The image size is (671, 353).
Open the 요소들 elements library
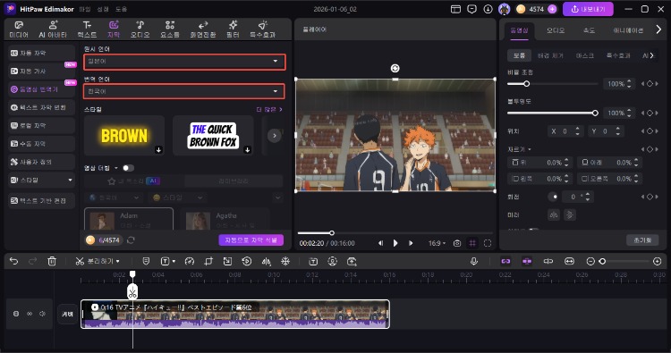pyautogui.click(x=170, y=29)
